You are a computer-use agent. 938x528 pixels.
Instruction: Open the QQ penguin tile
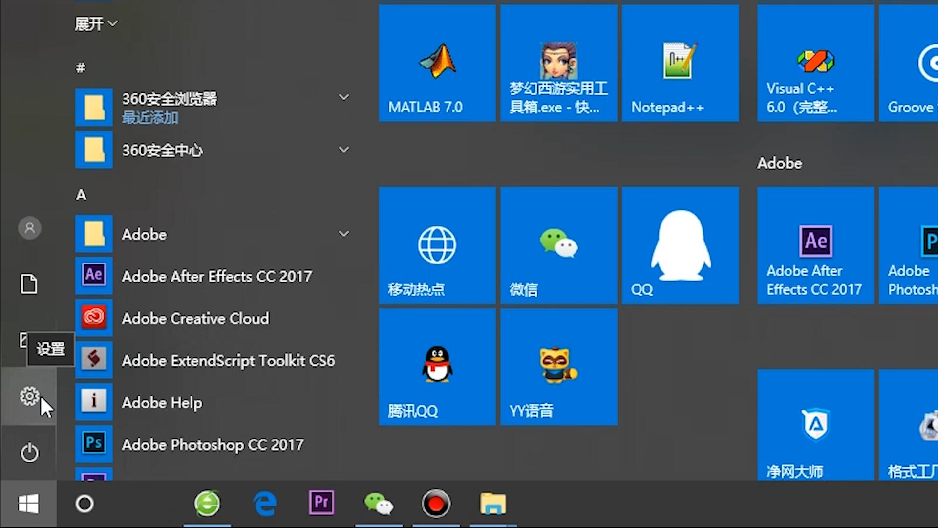(680, 245)
